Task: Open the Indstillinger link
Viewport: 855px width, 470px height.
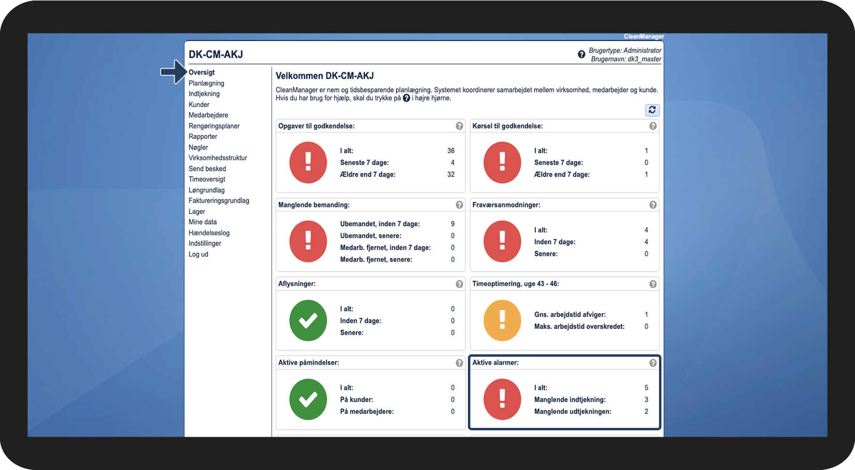Action: pos(205,243)
